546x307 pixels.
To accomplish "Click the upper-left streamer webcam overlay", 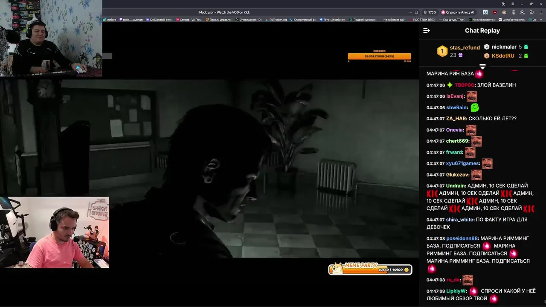I will click(51, 38).
